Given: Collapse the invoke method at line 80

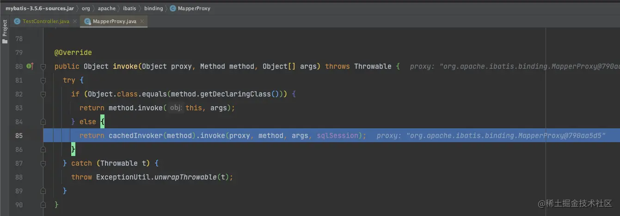Looking at the screenshot, I should 43,66.
